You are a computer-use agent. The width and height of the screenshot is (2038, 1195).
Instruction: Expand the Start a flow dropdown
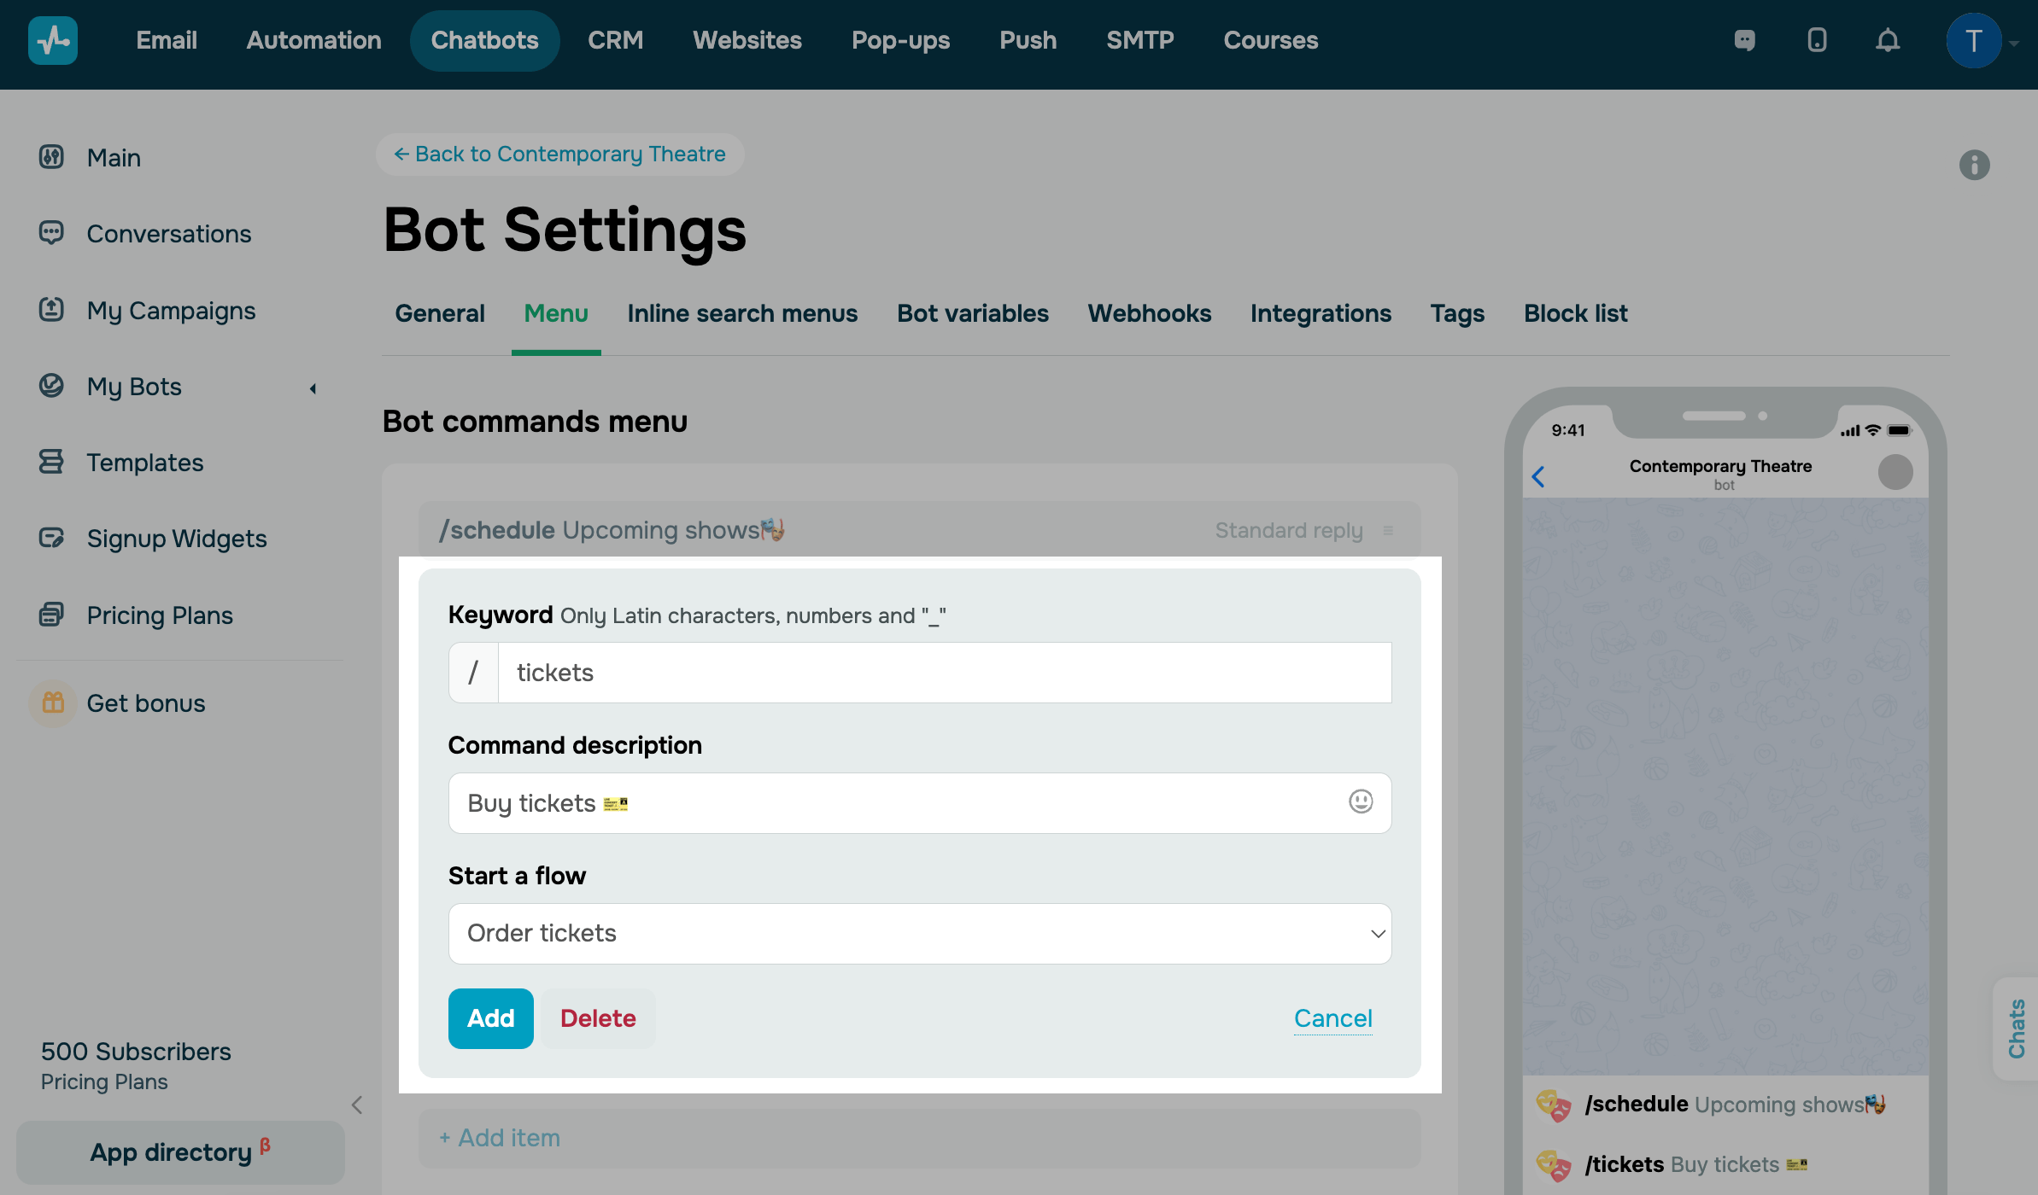[919, 933]
